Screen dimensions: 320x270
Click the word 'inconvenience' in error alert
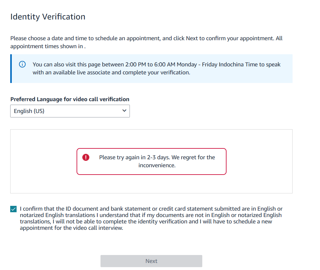[x=156, y=165]
